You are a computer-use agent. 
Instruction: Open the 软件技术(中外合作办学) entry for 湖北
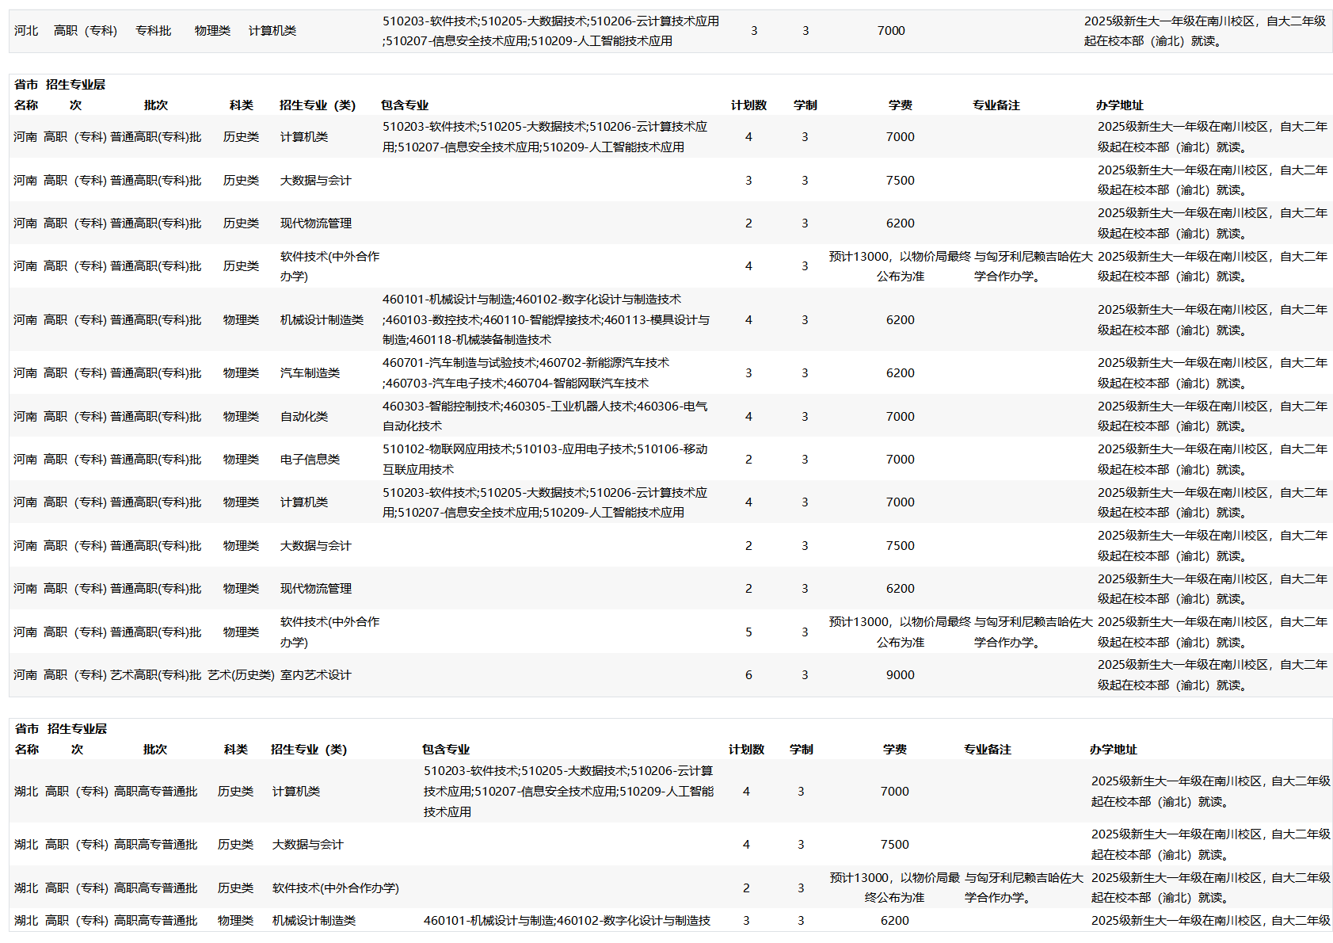[x=335, y=888]
